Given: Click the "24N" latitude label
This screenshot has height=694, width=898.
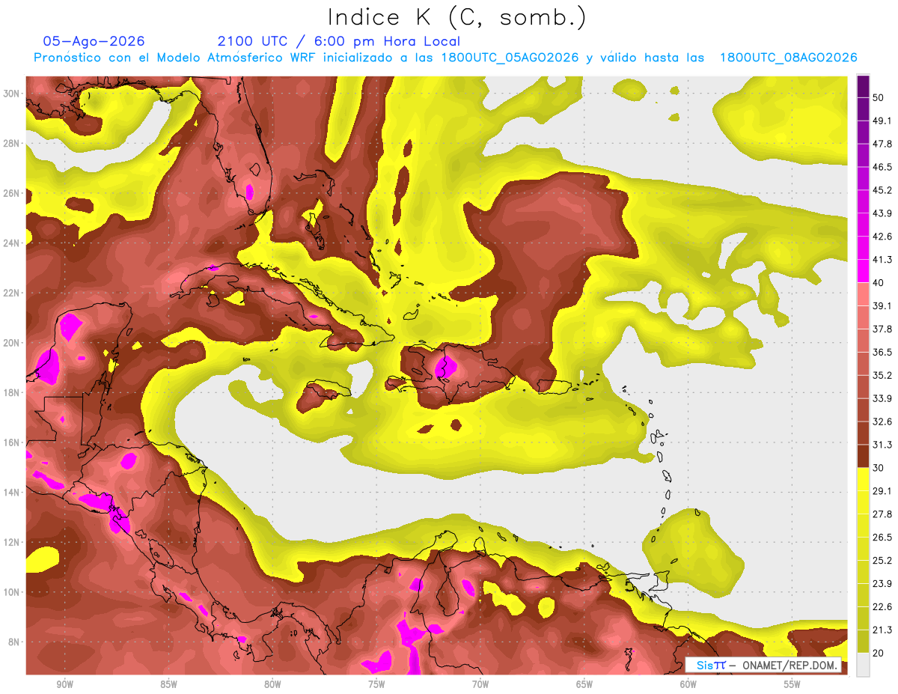Looking at the screenshot, I should coord(13,243).
